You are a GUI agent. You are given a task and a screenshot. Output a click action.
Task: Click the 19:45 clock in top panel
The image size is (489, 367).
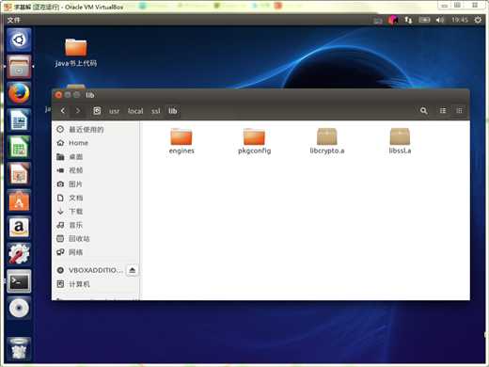(460, 20)
